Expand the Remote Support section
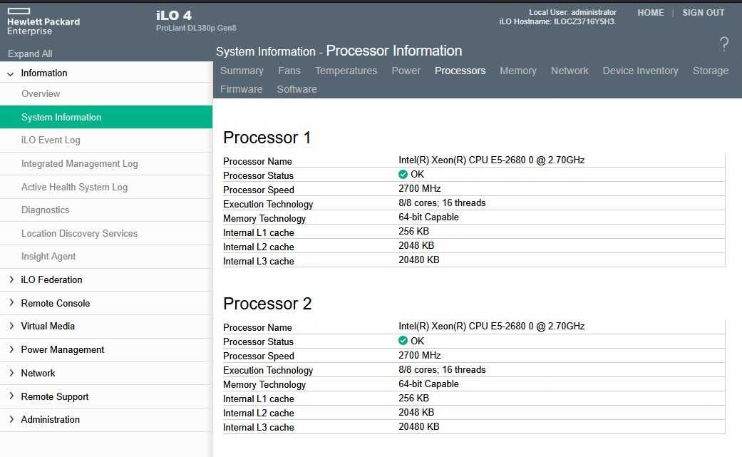 pyautogui.click(x=11, y=396)
